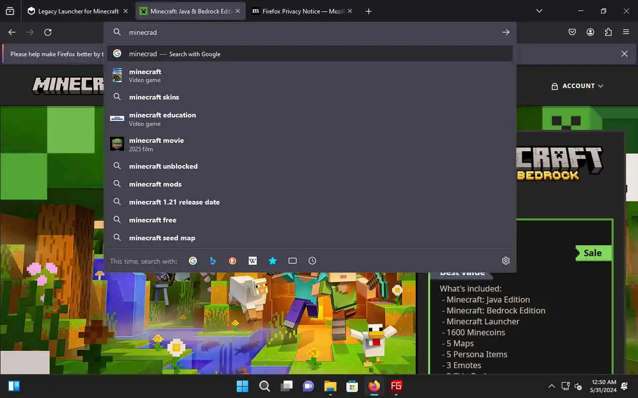Viewport: 638px width, 398px height.
Task: Expand the ACCOUNT dropdown
Action: (577, 86)
